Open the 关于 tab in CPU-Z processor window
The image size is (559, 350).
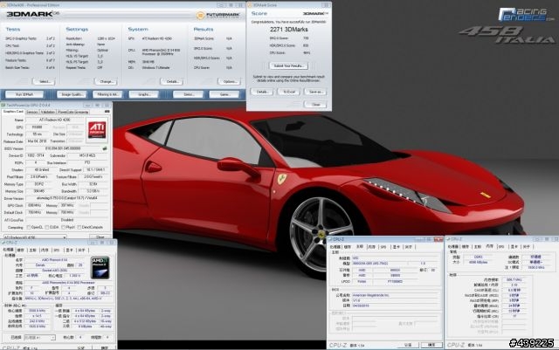(81, 250)
